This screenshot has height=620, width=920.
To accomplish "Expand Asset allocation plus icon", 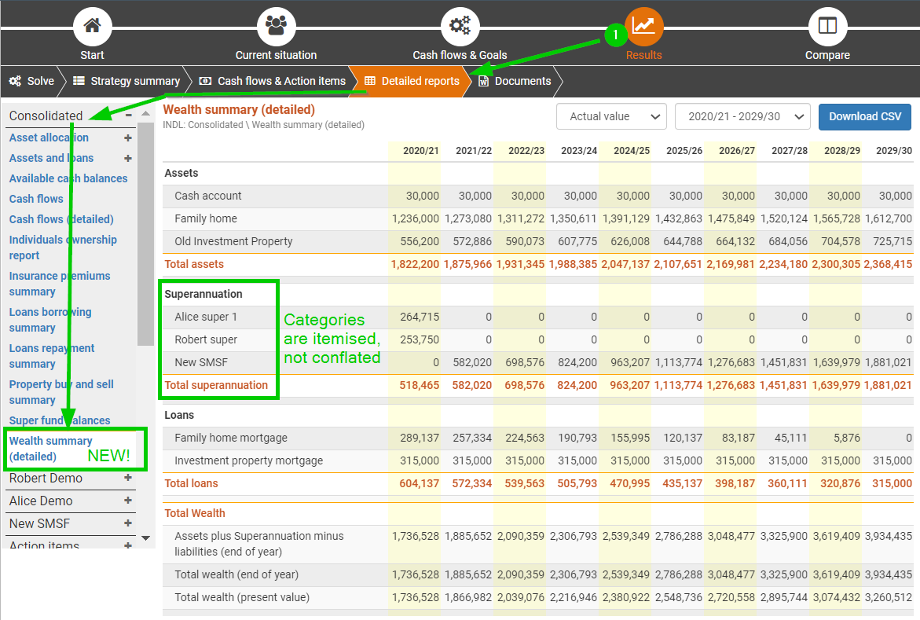I will [128, 138].
